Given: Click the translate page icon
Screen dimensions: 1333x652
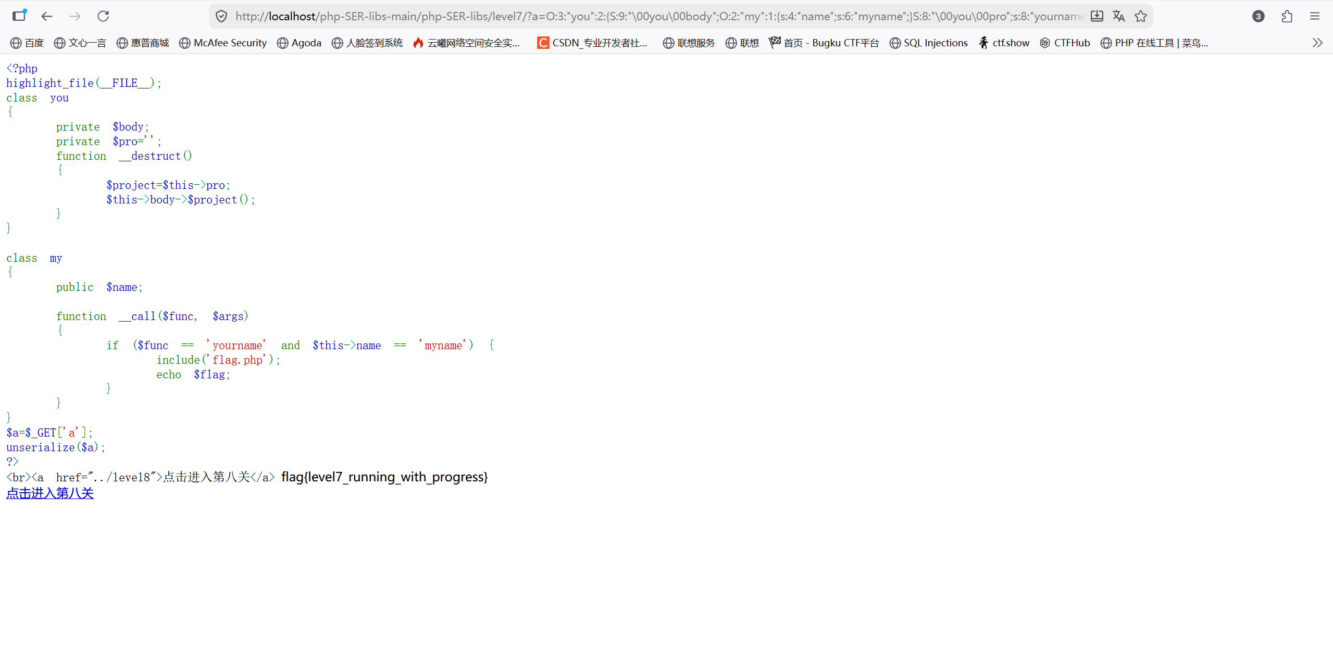Looking at the screenshot, I should (x=1118, y=16).
